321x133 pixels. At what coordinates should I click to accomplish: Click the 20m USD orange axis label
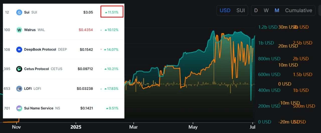(x=288, y=46)
